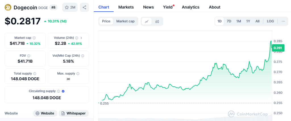
Task: Click the 148.04B DOGE Total supply value
Action: click(x=25, y=79)
